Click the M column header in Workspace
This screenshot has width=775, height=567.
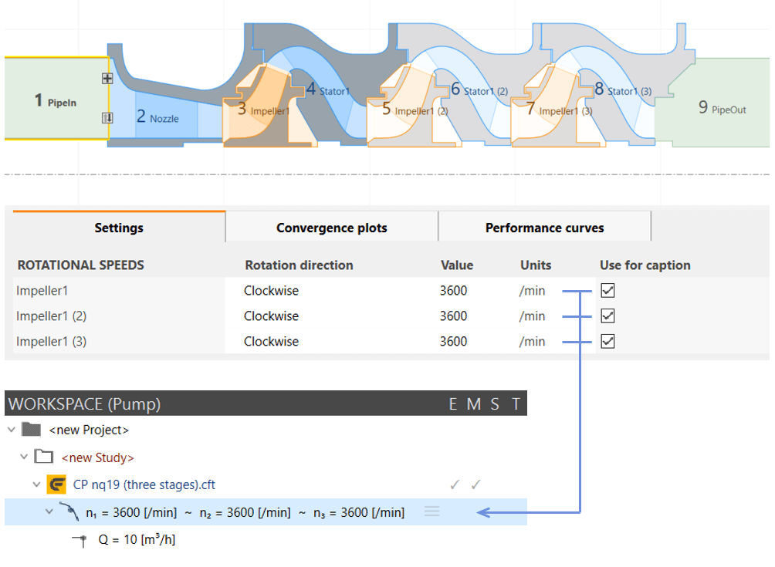(x=474, y=404)
